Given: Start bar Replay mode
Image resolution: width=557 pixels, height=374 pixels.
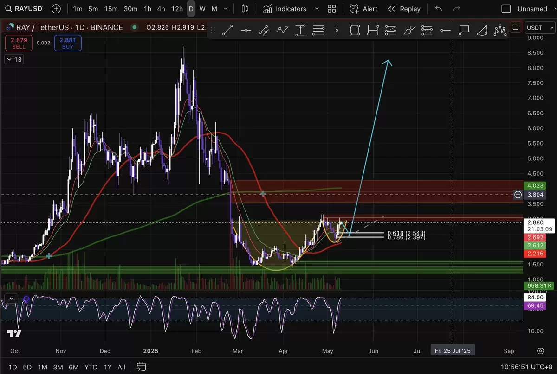Looking at the screenshot, I should click(404, 9).
